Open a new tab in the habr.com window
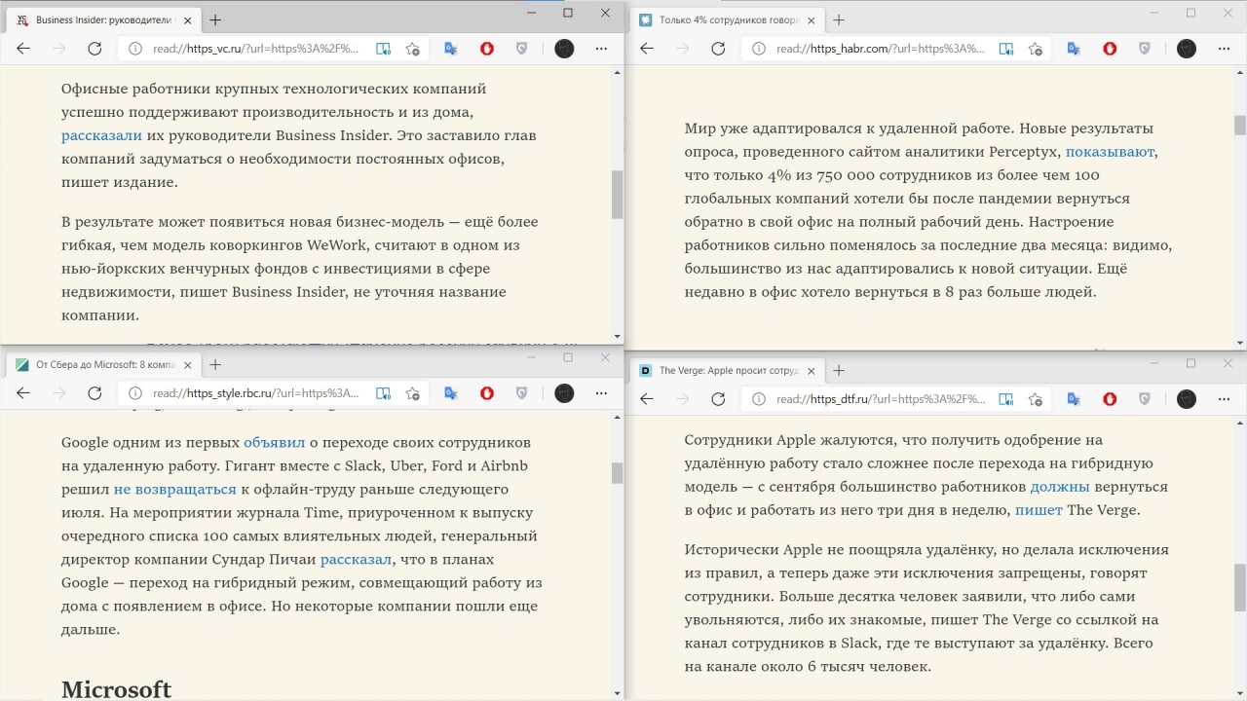This screenshot has height=701, width=1247. [839, 19]
